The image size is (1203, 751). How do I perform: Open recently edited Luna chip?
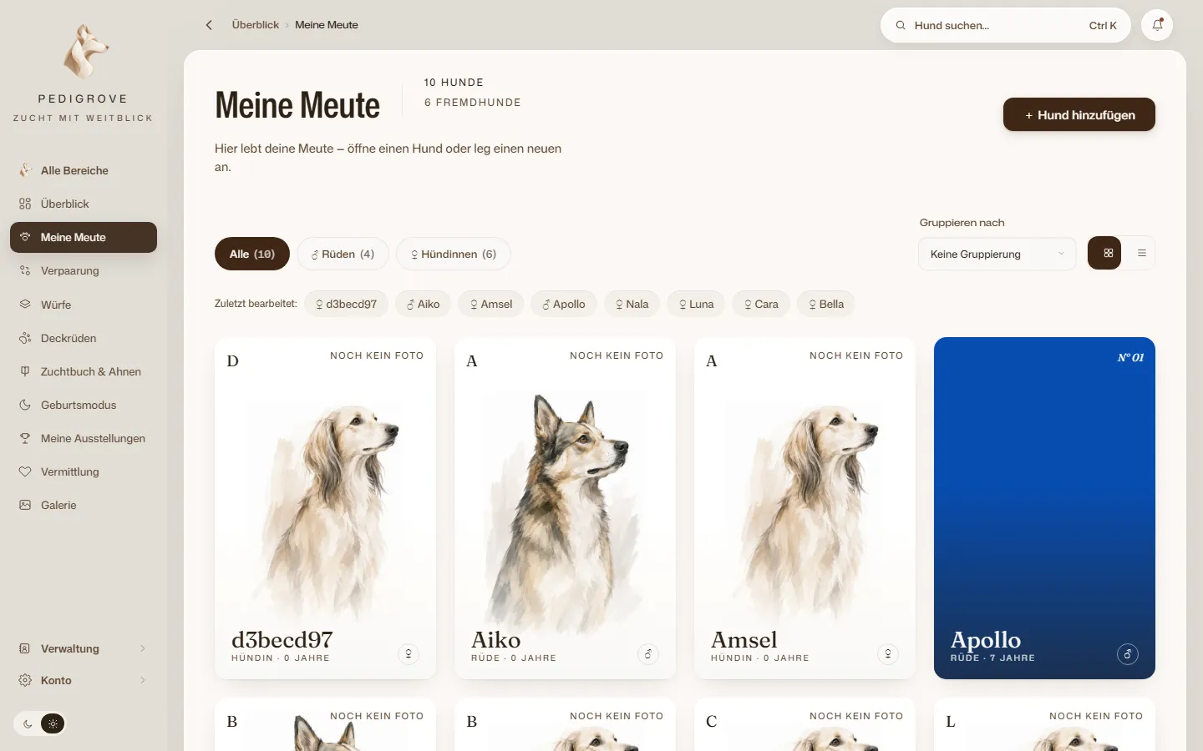click(696, 304)
